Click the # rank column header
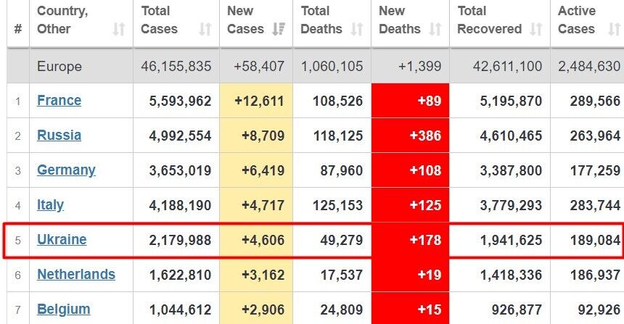Viewport: 624px width, 324px height. (17, 29)
